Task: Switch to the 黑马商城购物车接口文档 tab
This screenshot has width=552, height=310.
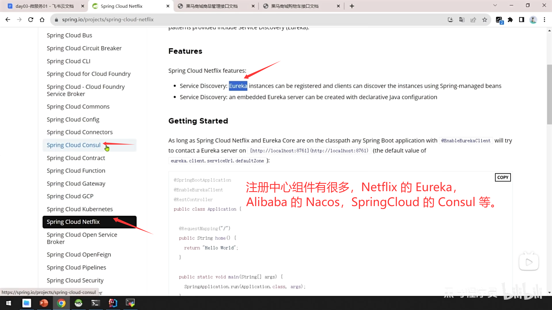Action: [x=295, y=6]
